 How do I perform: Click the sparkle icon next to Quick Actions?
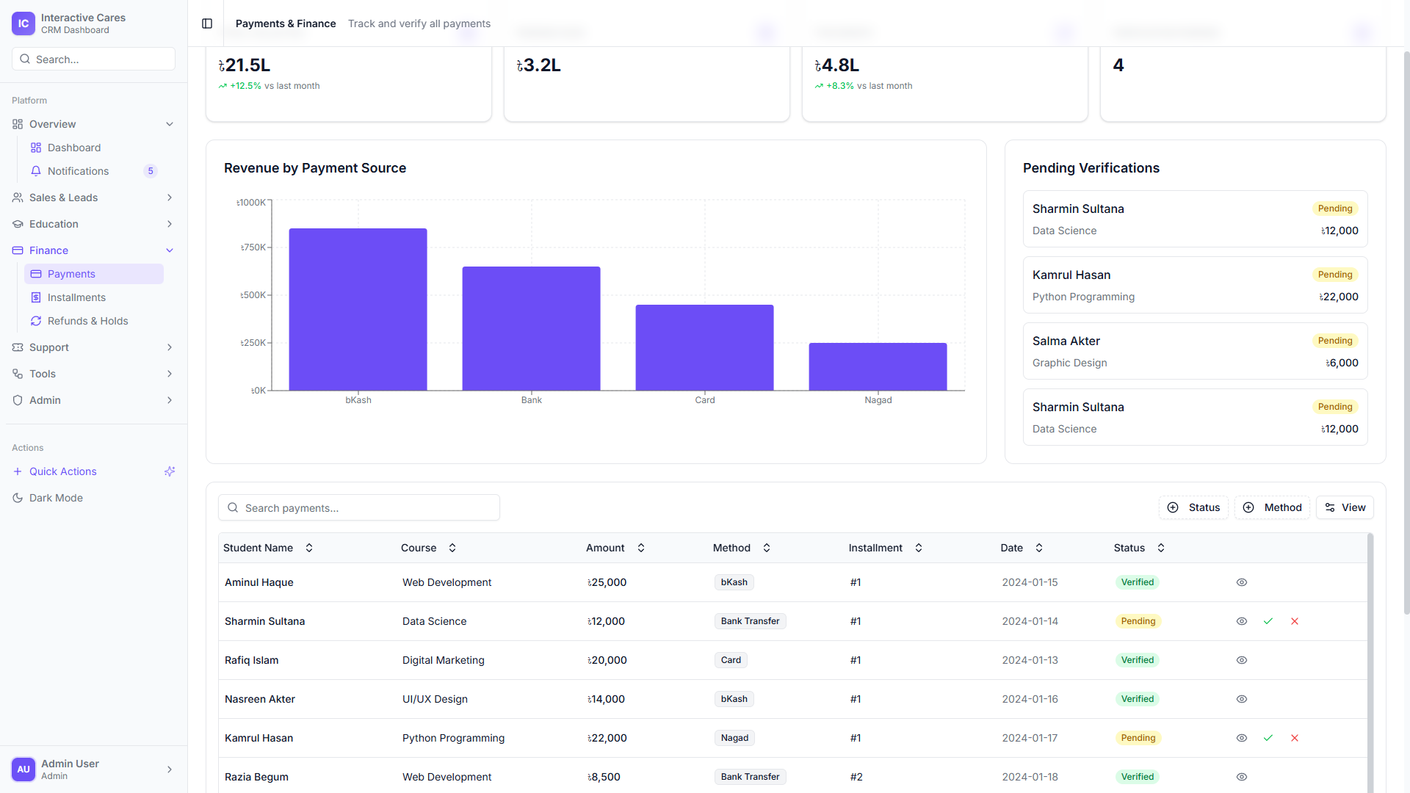coord(170,471)
